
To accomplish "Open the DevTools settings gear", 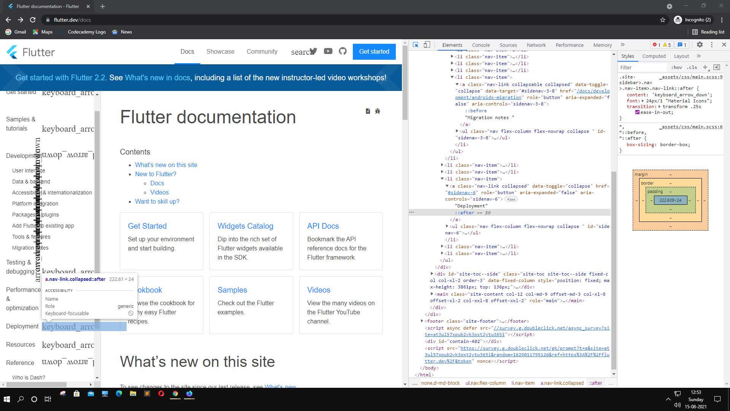I will [700, 45].
